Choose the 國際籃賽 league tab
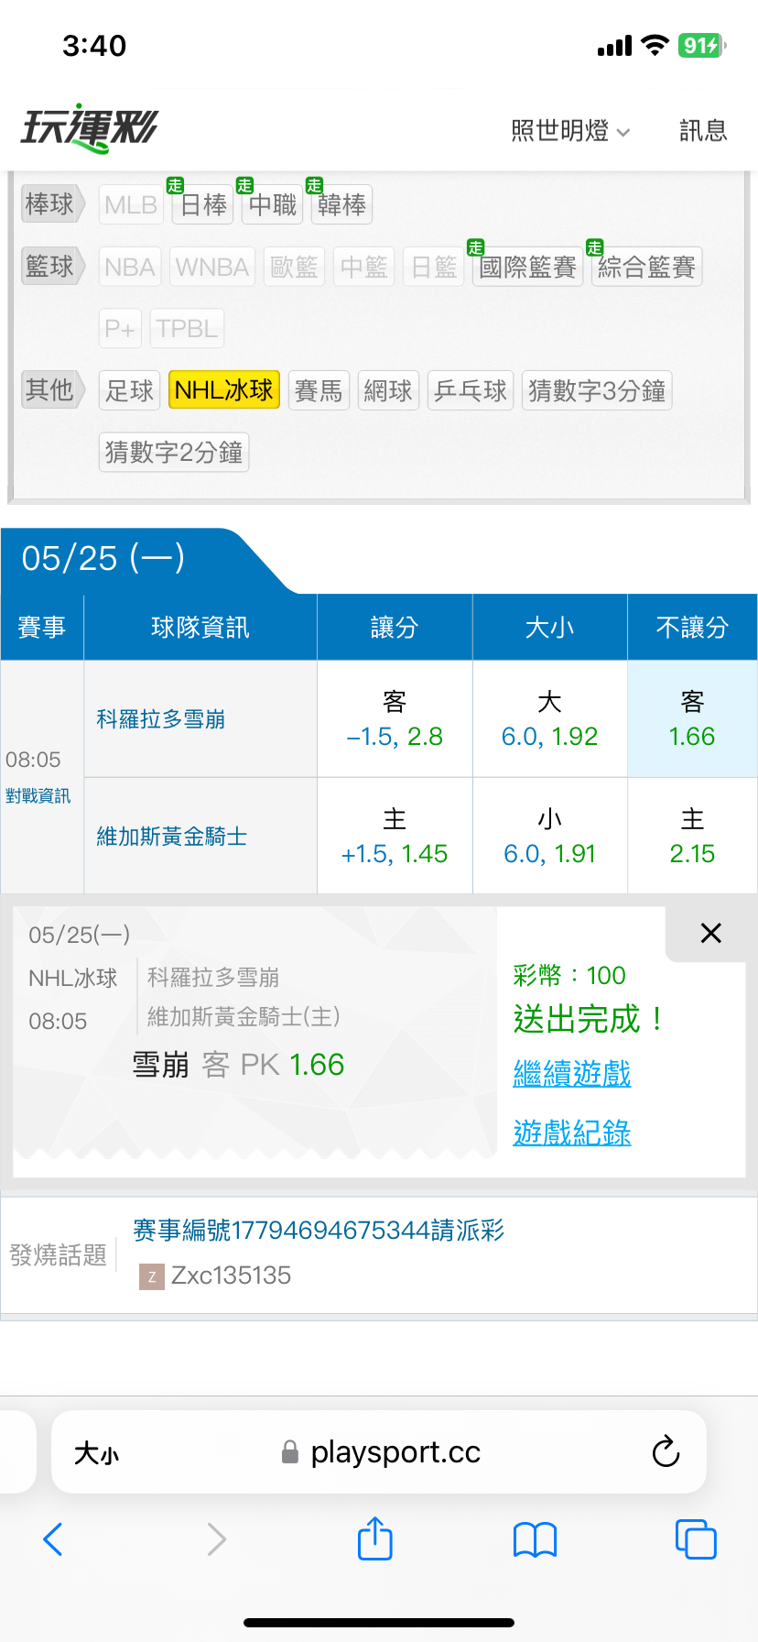Viewport: 758px width, 1642px height. pyautogui.click(x=527, y=267)
